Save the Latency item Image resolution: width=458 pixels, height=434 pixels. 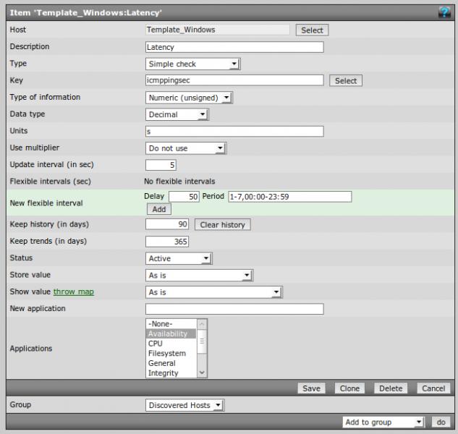tap(311, 388)
